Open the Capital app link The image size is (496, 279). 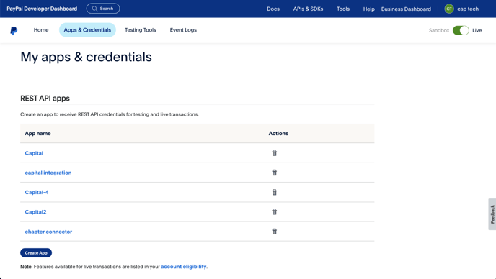tap(34, 153)
